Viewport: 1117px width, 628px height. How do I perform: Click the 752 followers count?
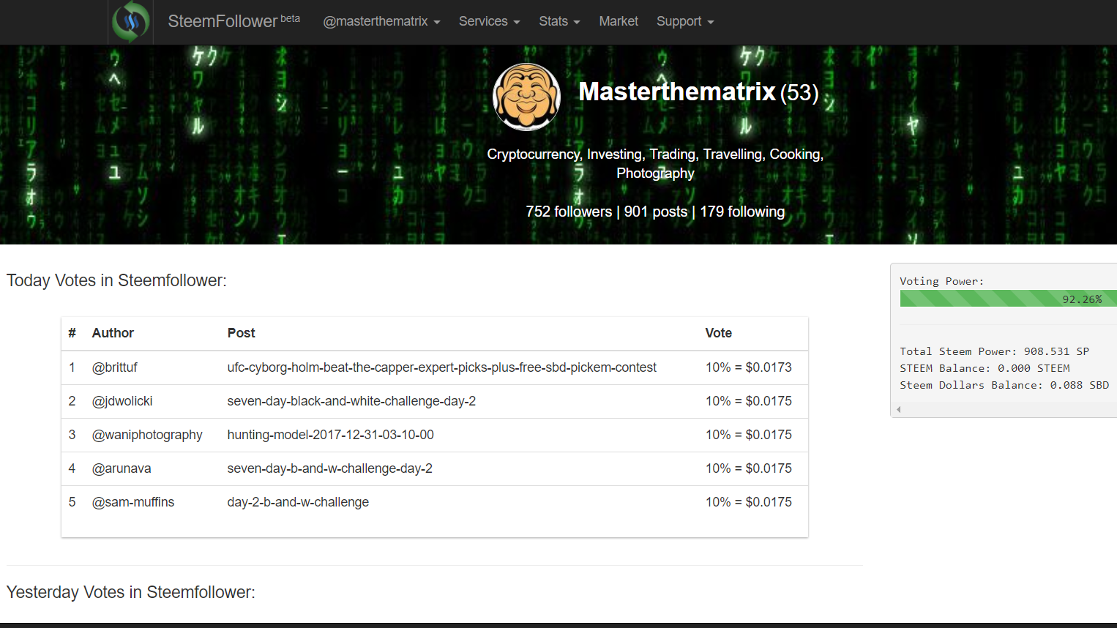tap(569, 212)
